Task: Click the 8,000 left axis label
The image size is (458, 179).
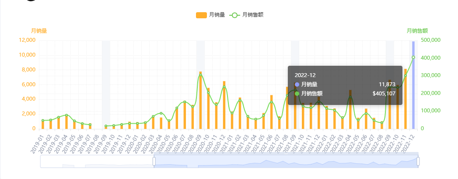Action: (x=28, y=70)
